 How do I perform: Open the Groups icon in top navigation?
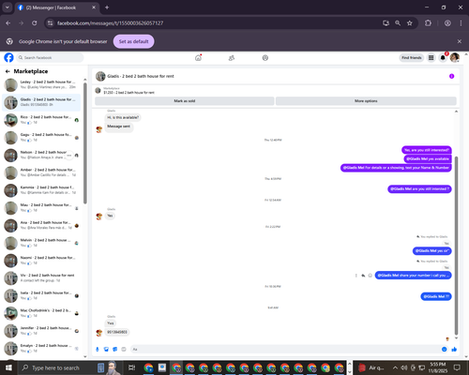[265, 58]
